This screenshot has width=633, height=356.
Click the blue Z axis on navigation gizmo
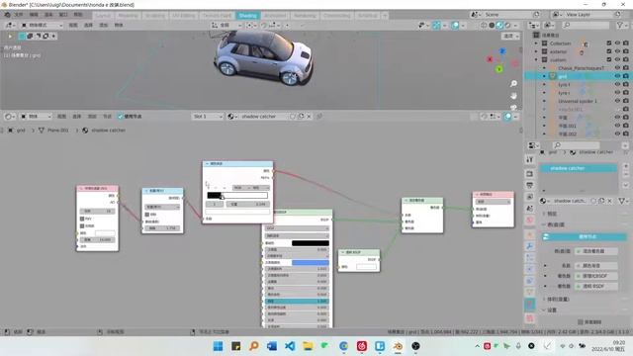[502, 51]
